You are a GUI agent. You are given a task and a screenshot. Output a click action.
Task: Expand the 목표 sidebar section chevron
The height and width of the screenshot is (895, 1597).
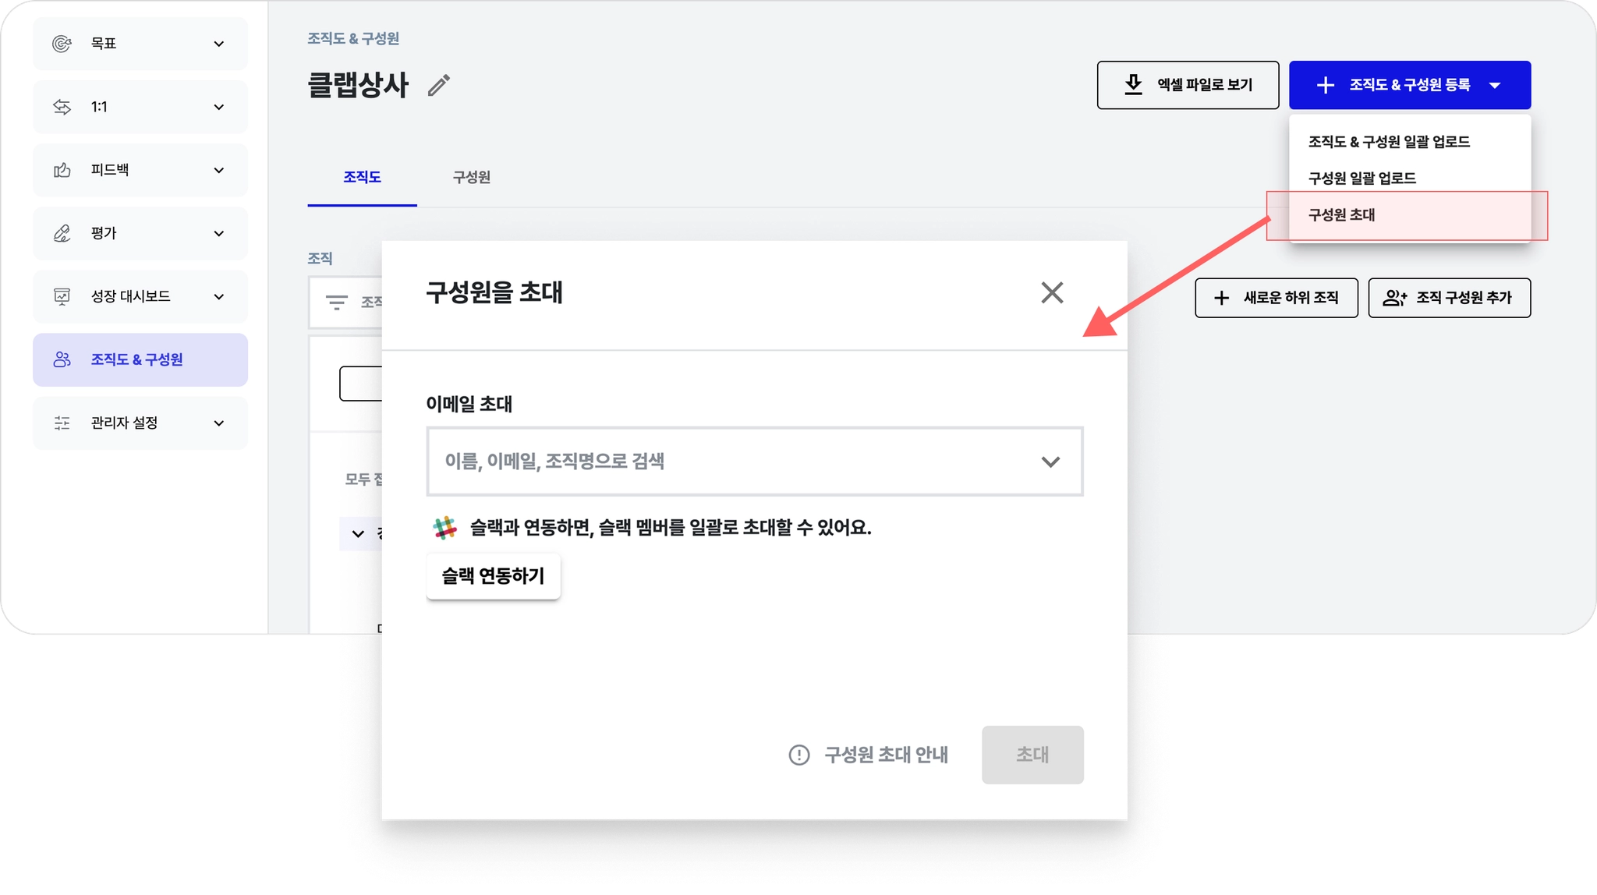[219, 44]
